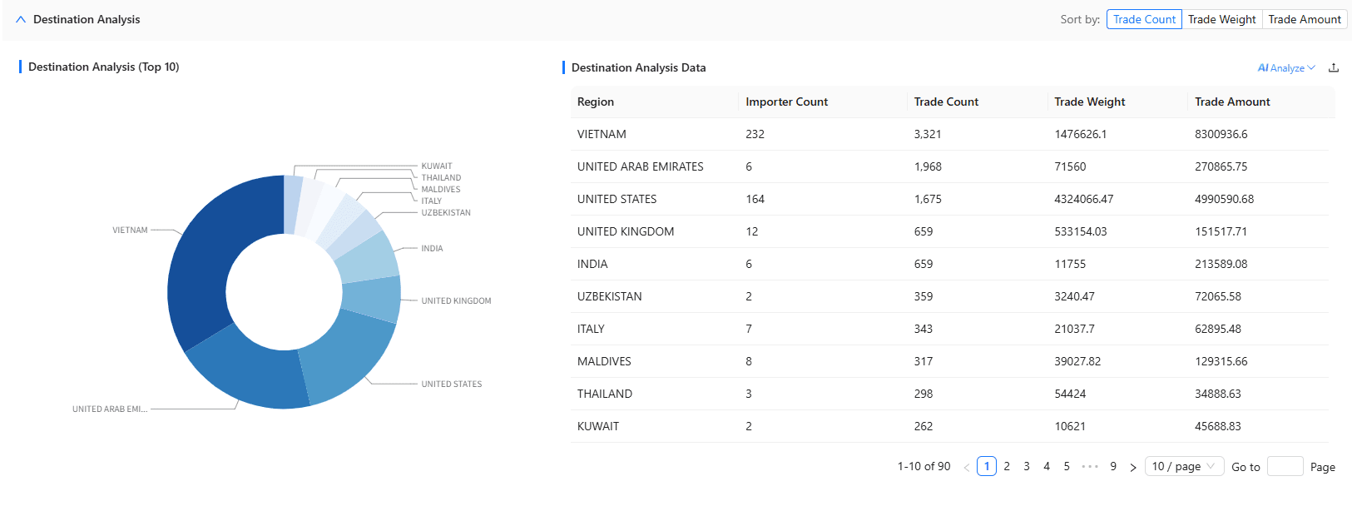Select current page 1 button
Image resolution: width=1352 pixels, height=506 pixels.
point(987,466)
